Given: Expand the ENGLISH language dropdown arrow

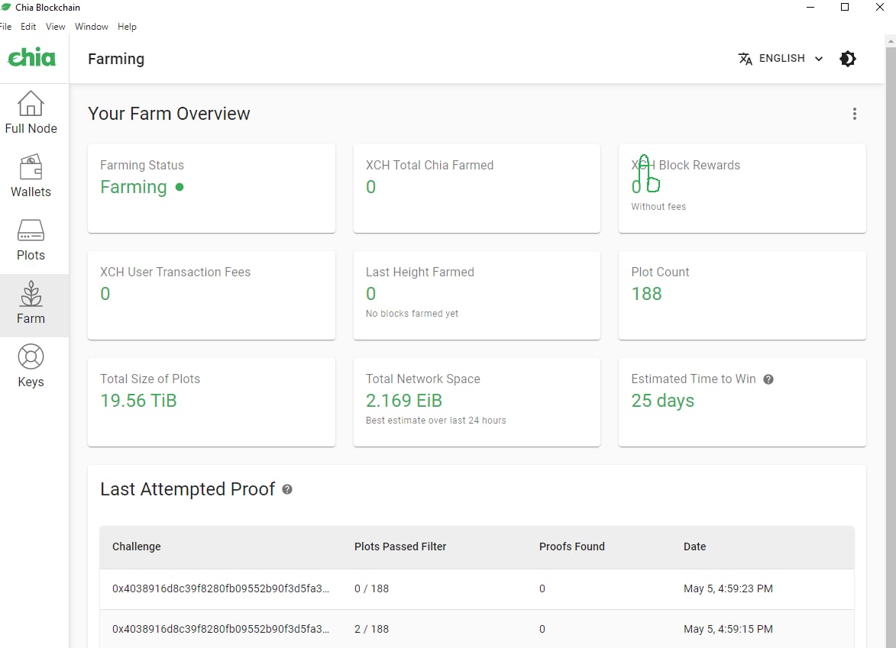Looking at the screenshot, I should 818,58.
